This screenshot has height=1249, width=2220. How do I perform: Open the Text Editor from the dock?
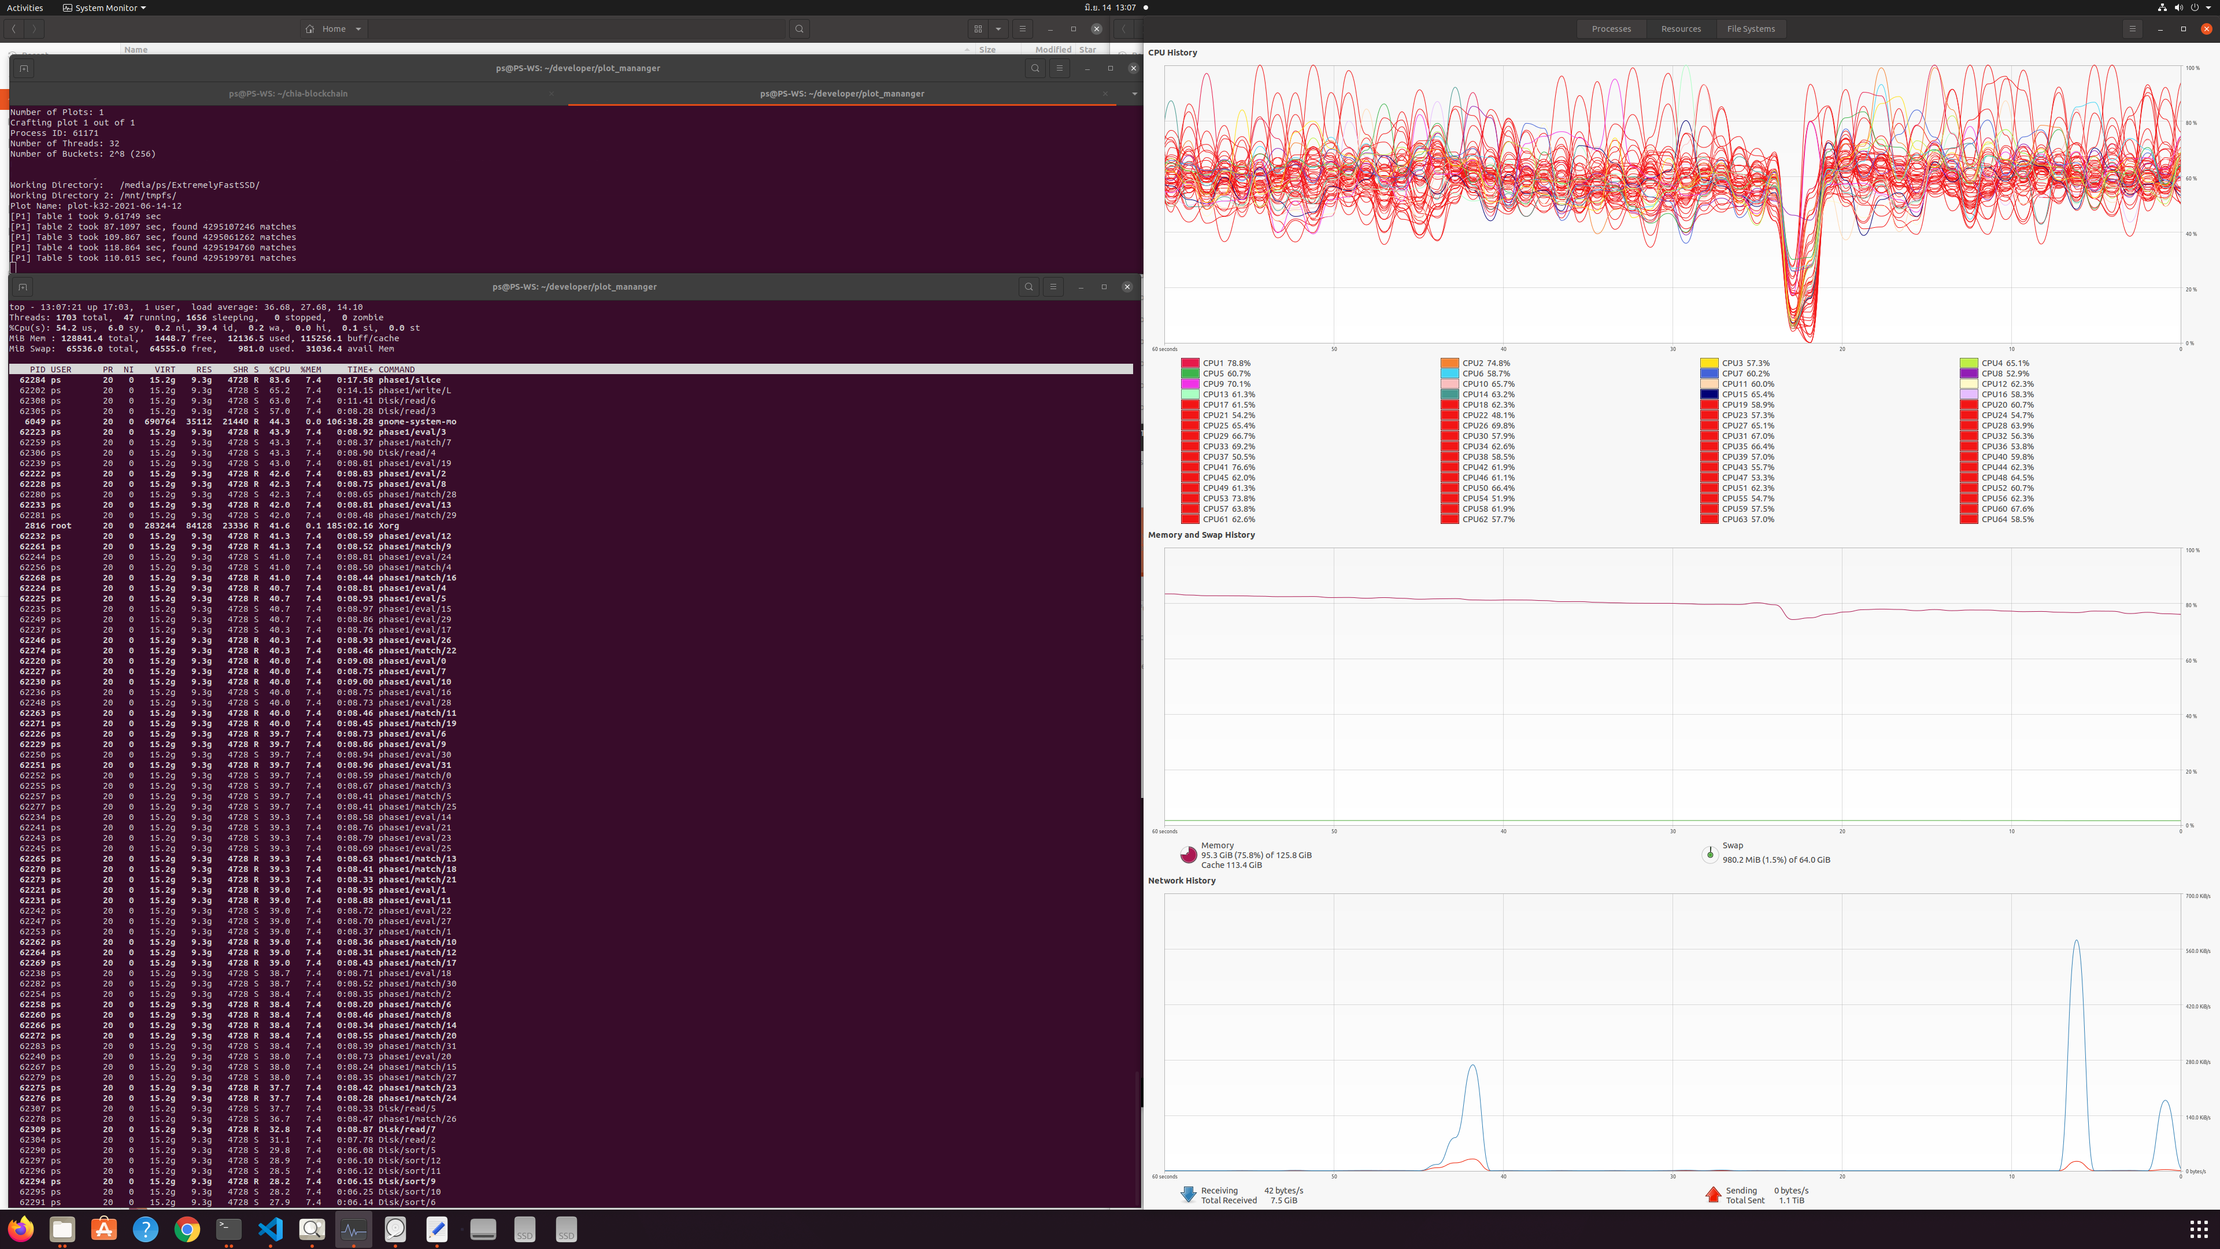tap(437, 1229)
